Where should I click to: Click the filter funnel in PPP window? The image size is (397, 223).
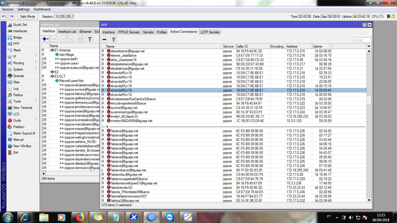click(114, 39)
